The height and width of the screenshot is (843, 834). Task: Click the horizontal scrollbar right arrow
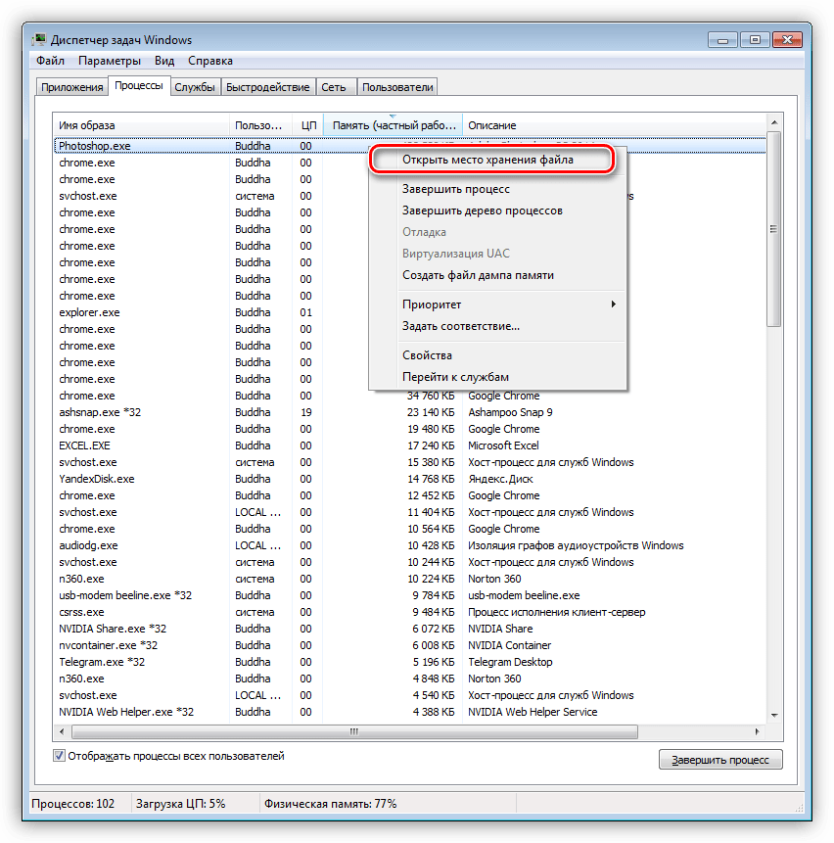tap(757, 731)
